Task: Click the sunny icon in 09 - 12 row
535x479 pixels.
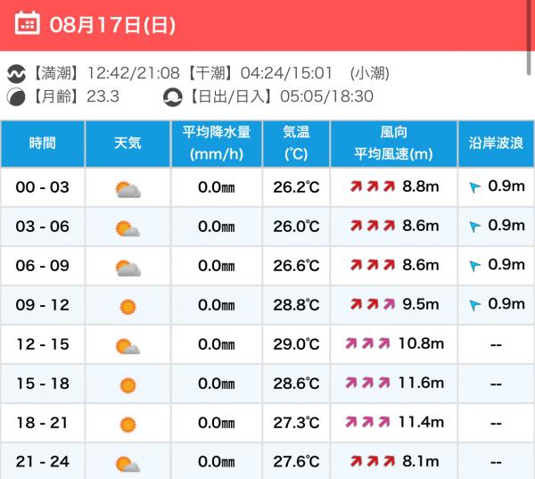Action: [128, 306]
